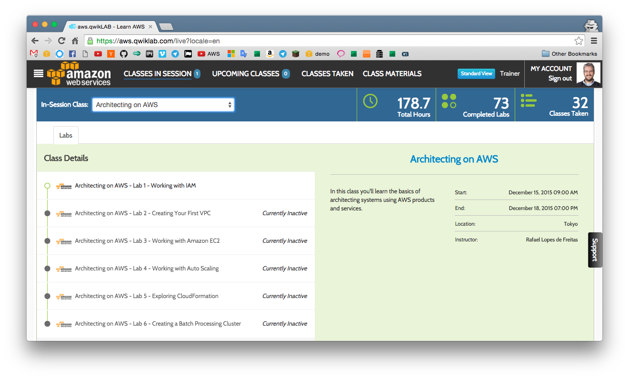Click the secure padlock icon in address bar
629x379 pixels.
[90, 41]
